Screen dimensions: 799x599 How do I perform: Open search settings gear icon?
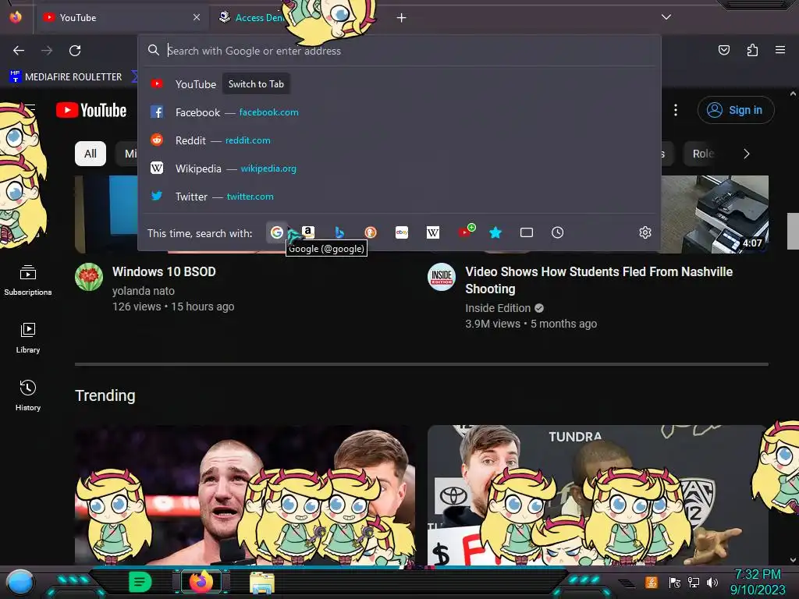645,232
